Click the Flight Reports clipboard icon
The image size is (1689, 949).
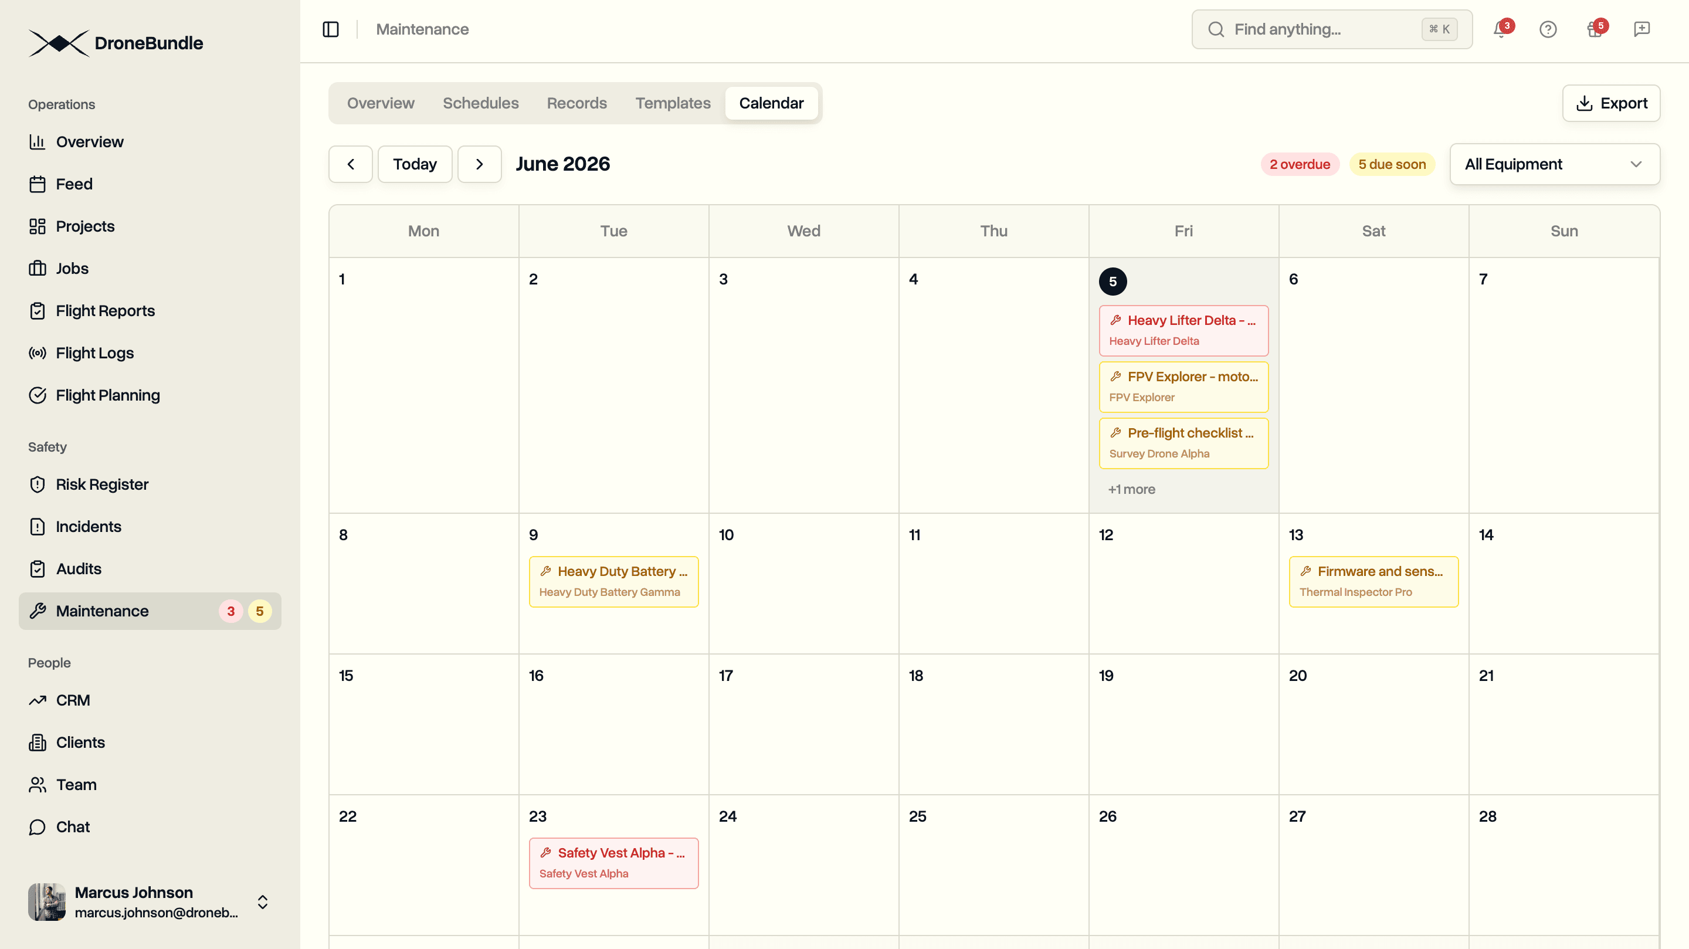(38, 311)
